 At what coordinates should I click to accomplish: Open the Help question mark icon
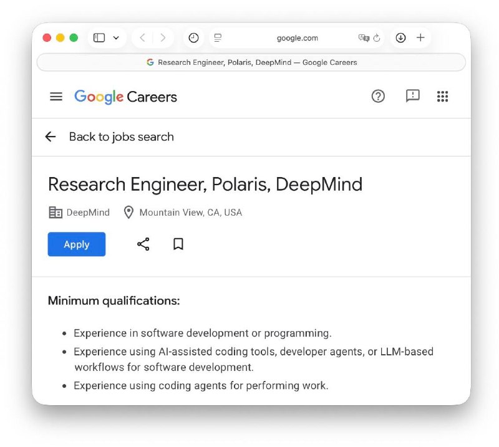click(x=378, y=96)
